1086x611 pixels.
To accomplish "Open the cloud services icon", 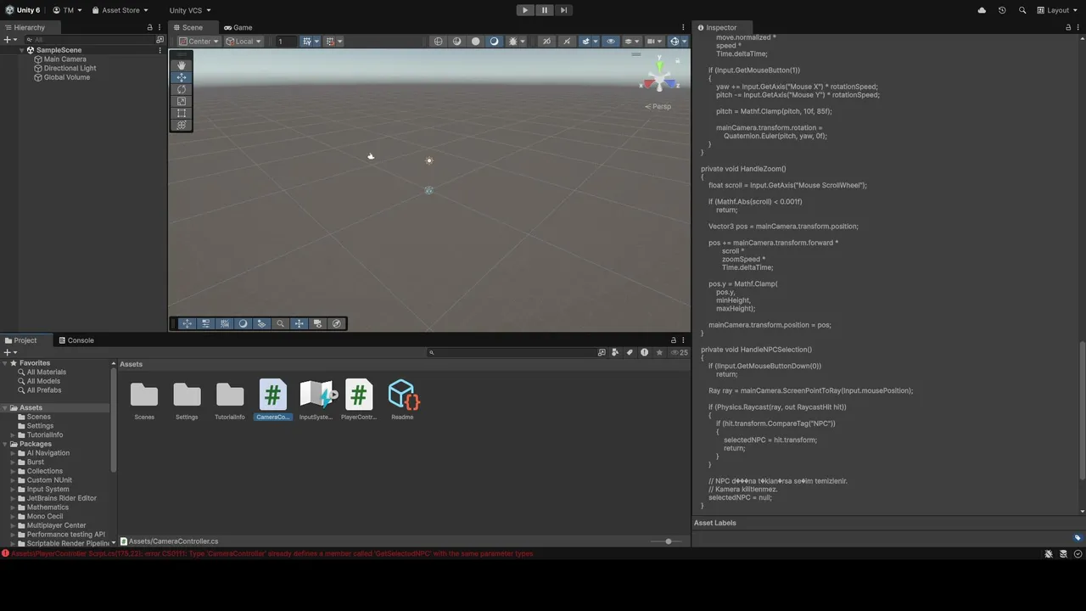I will point(982,10).
